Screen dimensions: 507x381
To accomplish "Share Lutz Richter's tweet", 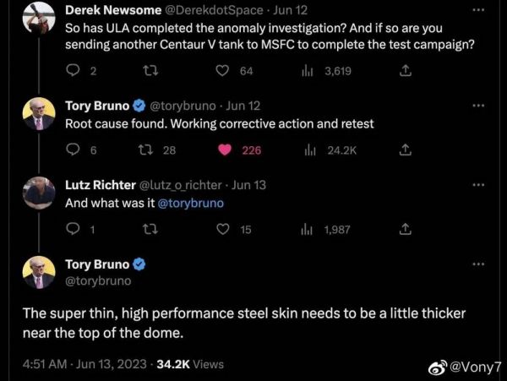I will pyautogui.click(x=405, y=228).
